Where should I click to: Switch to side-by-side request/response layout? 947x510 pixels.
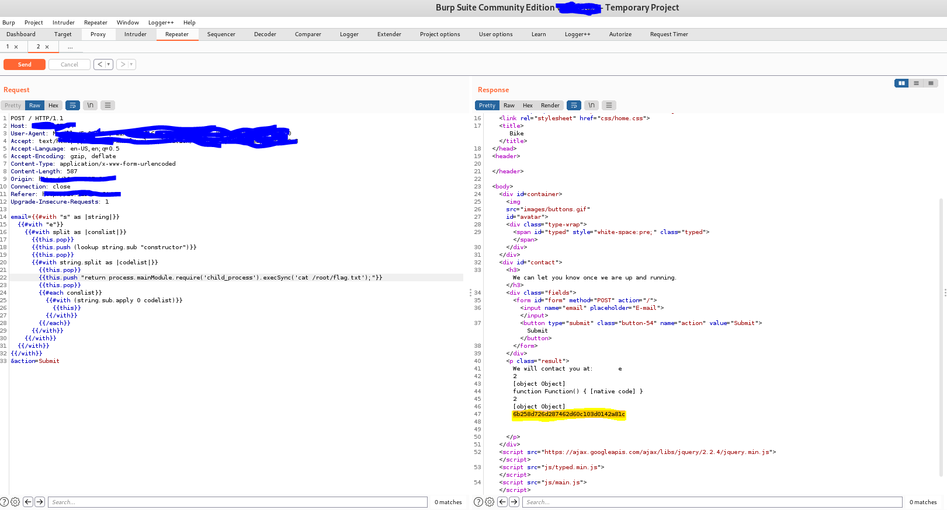[x=901, y=83]
